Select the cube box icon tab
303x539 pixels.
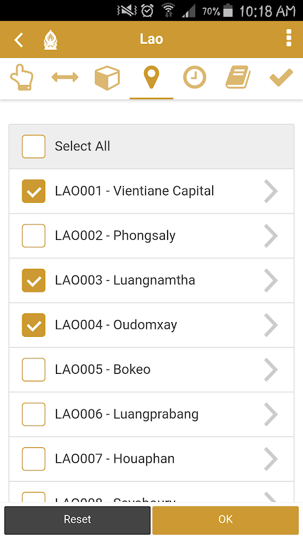click(107, 77)
